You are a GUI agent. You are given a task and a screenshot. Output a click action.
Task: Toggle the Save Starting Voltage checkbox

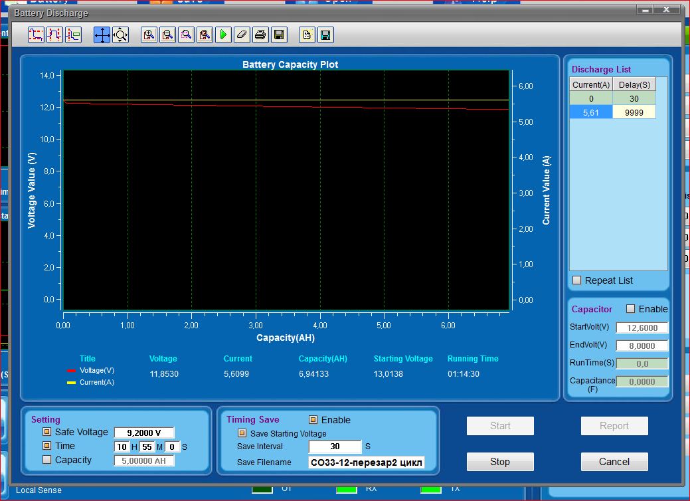pos(242,433)
